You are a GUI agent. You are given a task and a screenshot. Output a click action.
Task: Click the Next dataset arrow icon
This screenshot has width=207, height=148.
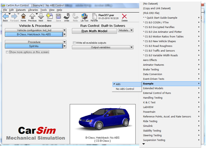(41, 16)
